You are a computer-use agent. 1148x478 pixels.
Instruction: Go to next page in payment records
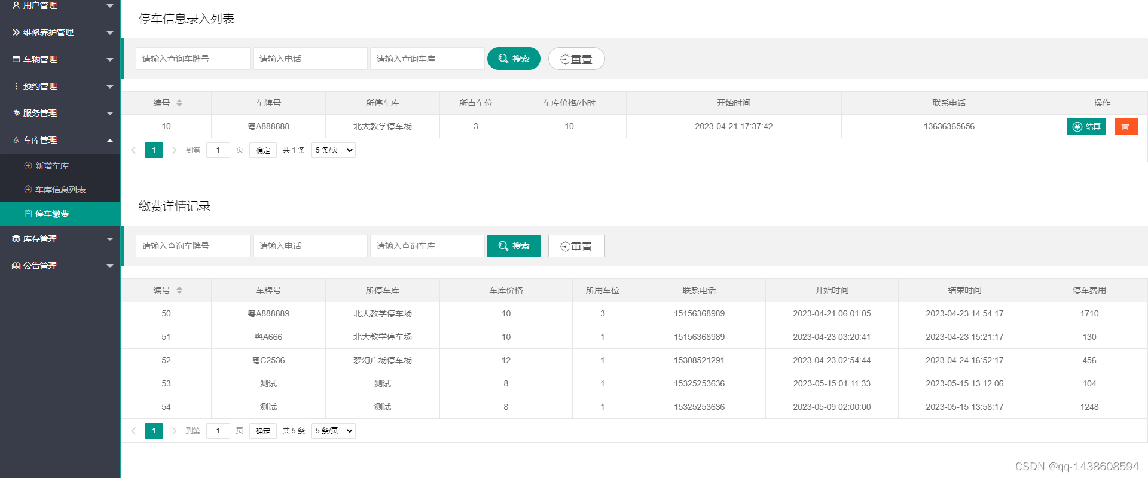[x=174, y=431]
